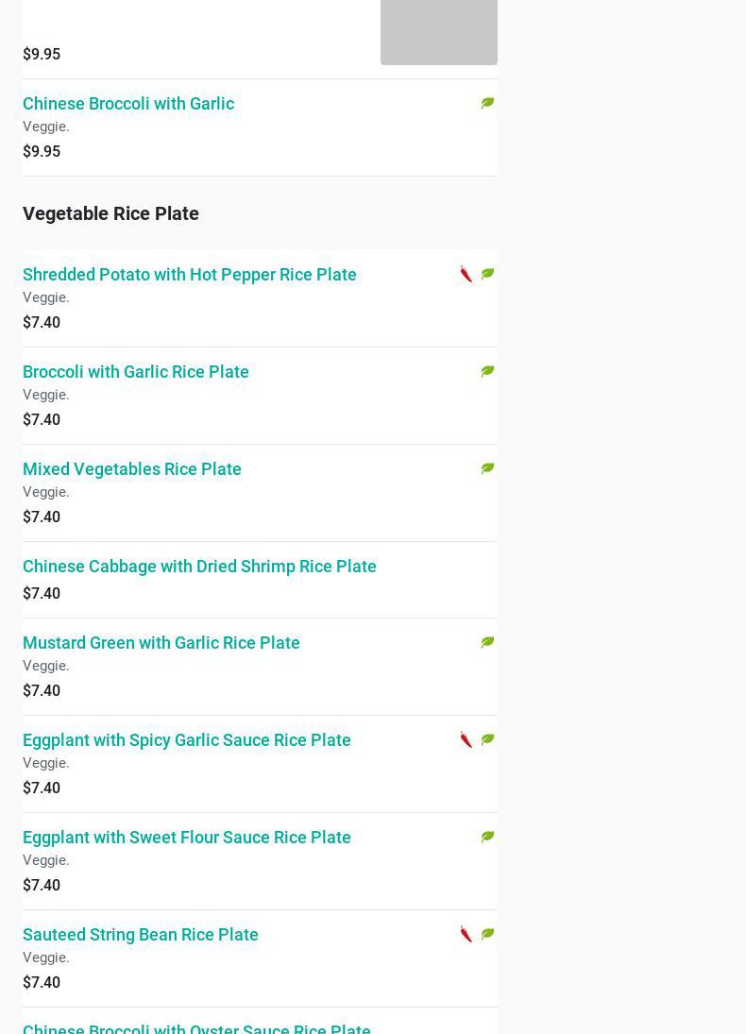
Task: Select Chinese Cabbage with Dried Shrimp Rice Plate
Action: [199, 566]
